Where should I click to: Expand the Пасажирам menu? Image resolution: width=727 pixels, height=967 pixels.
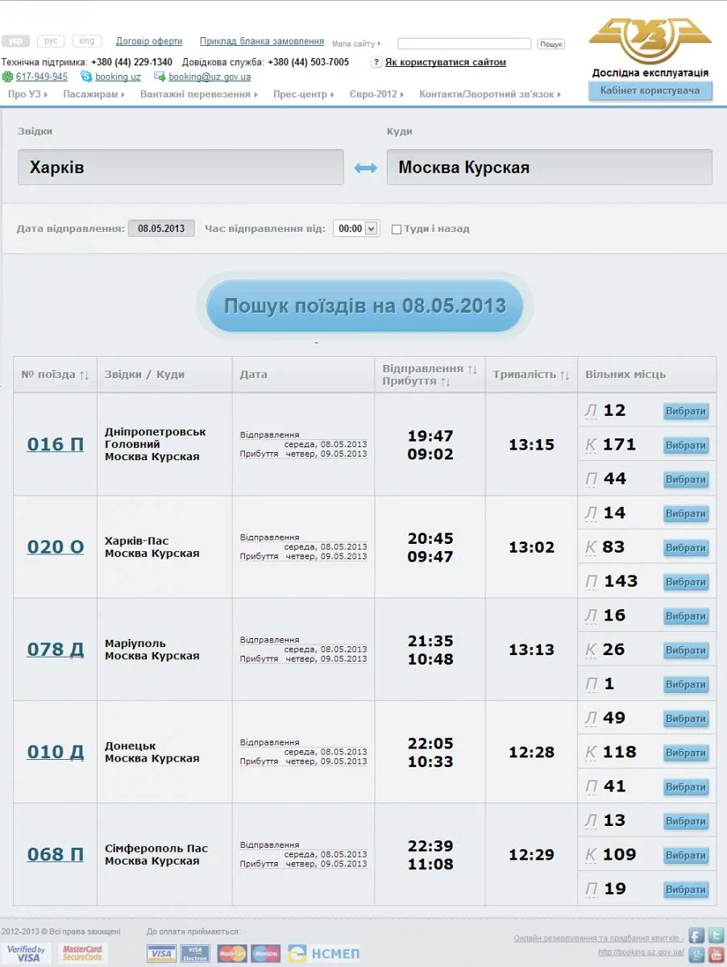point(94,94)
